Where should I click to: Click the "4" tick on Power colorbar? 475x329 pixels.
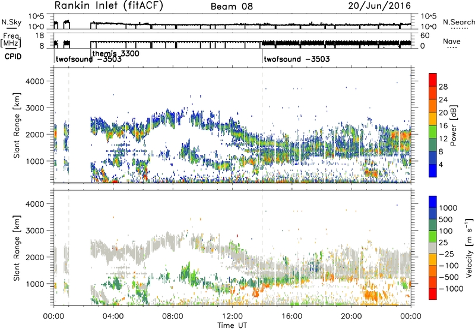click(441, 165)
